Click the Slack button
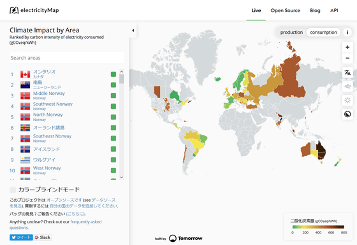Viewport: 357px width, 245px height. point(43,237)
